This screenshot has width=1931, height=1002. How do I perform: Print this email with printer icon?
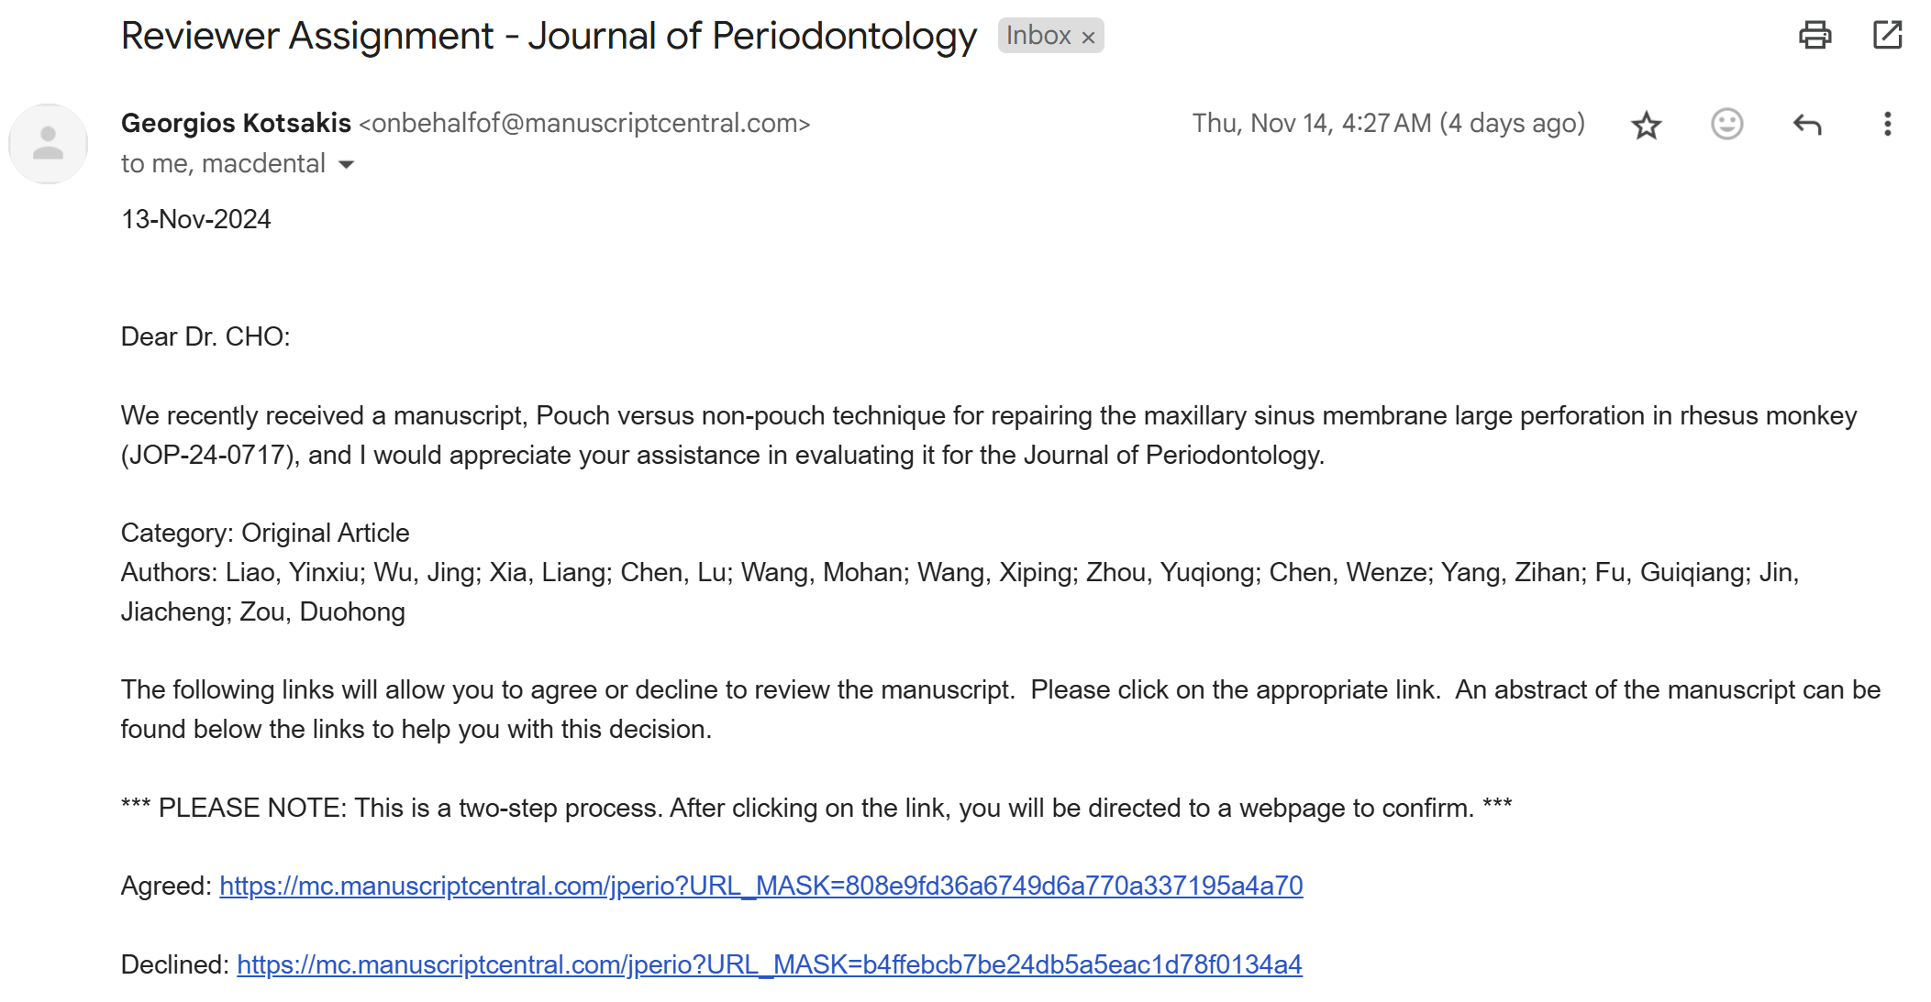(1814, 36)
